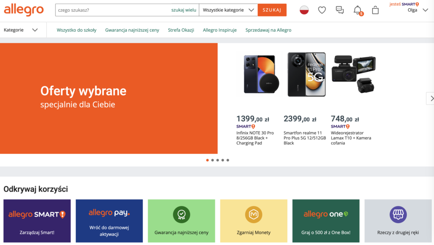Open the Allegro logo homepage link
Screen dimensions: 434x245
(24, 10)
